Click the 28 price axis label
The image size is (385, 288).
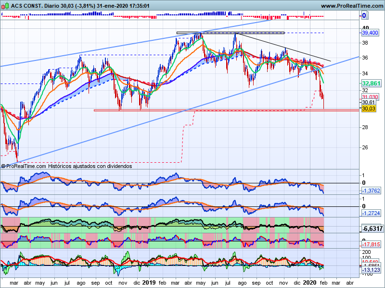tap(365, 127)
